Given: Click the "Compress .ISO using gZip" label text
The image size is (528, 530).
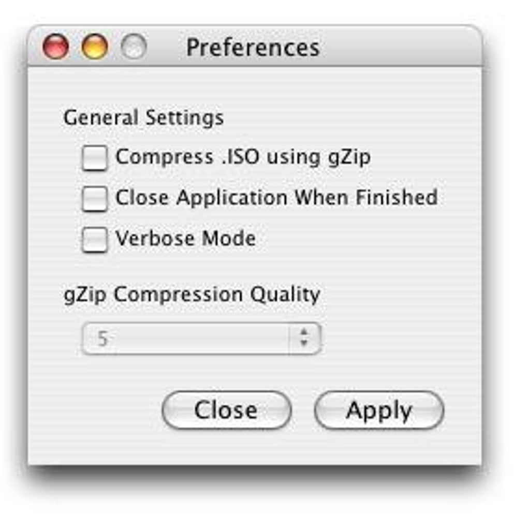Looking at the screenshot, I should [243, 157].
